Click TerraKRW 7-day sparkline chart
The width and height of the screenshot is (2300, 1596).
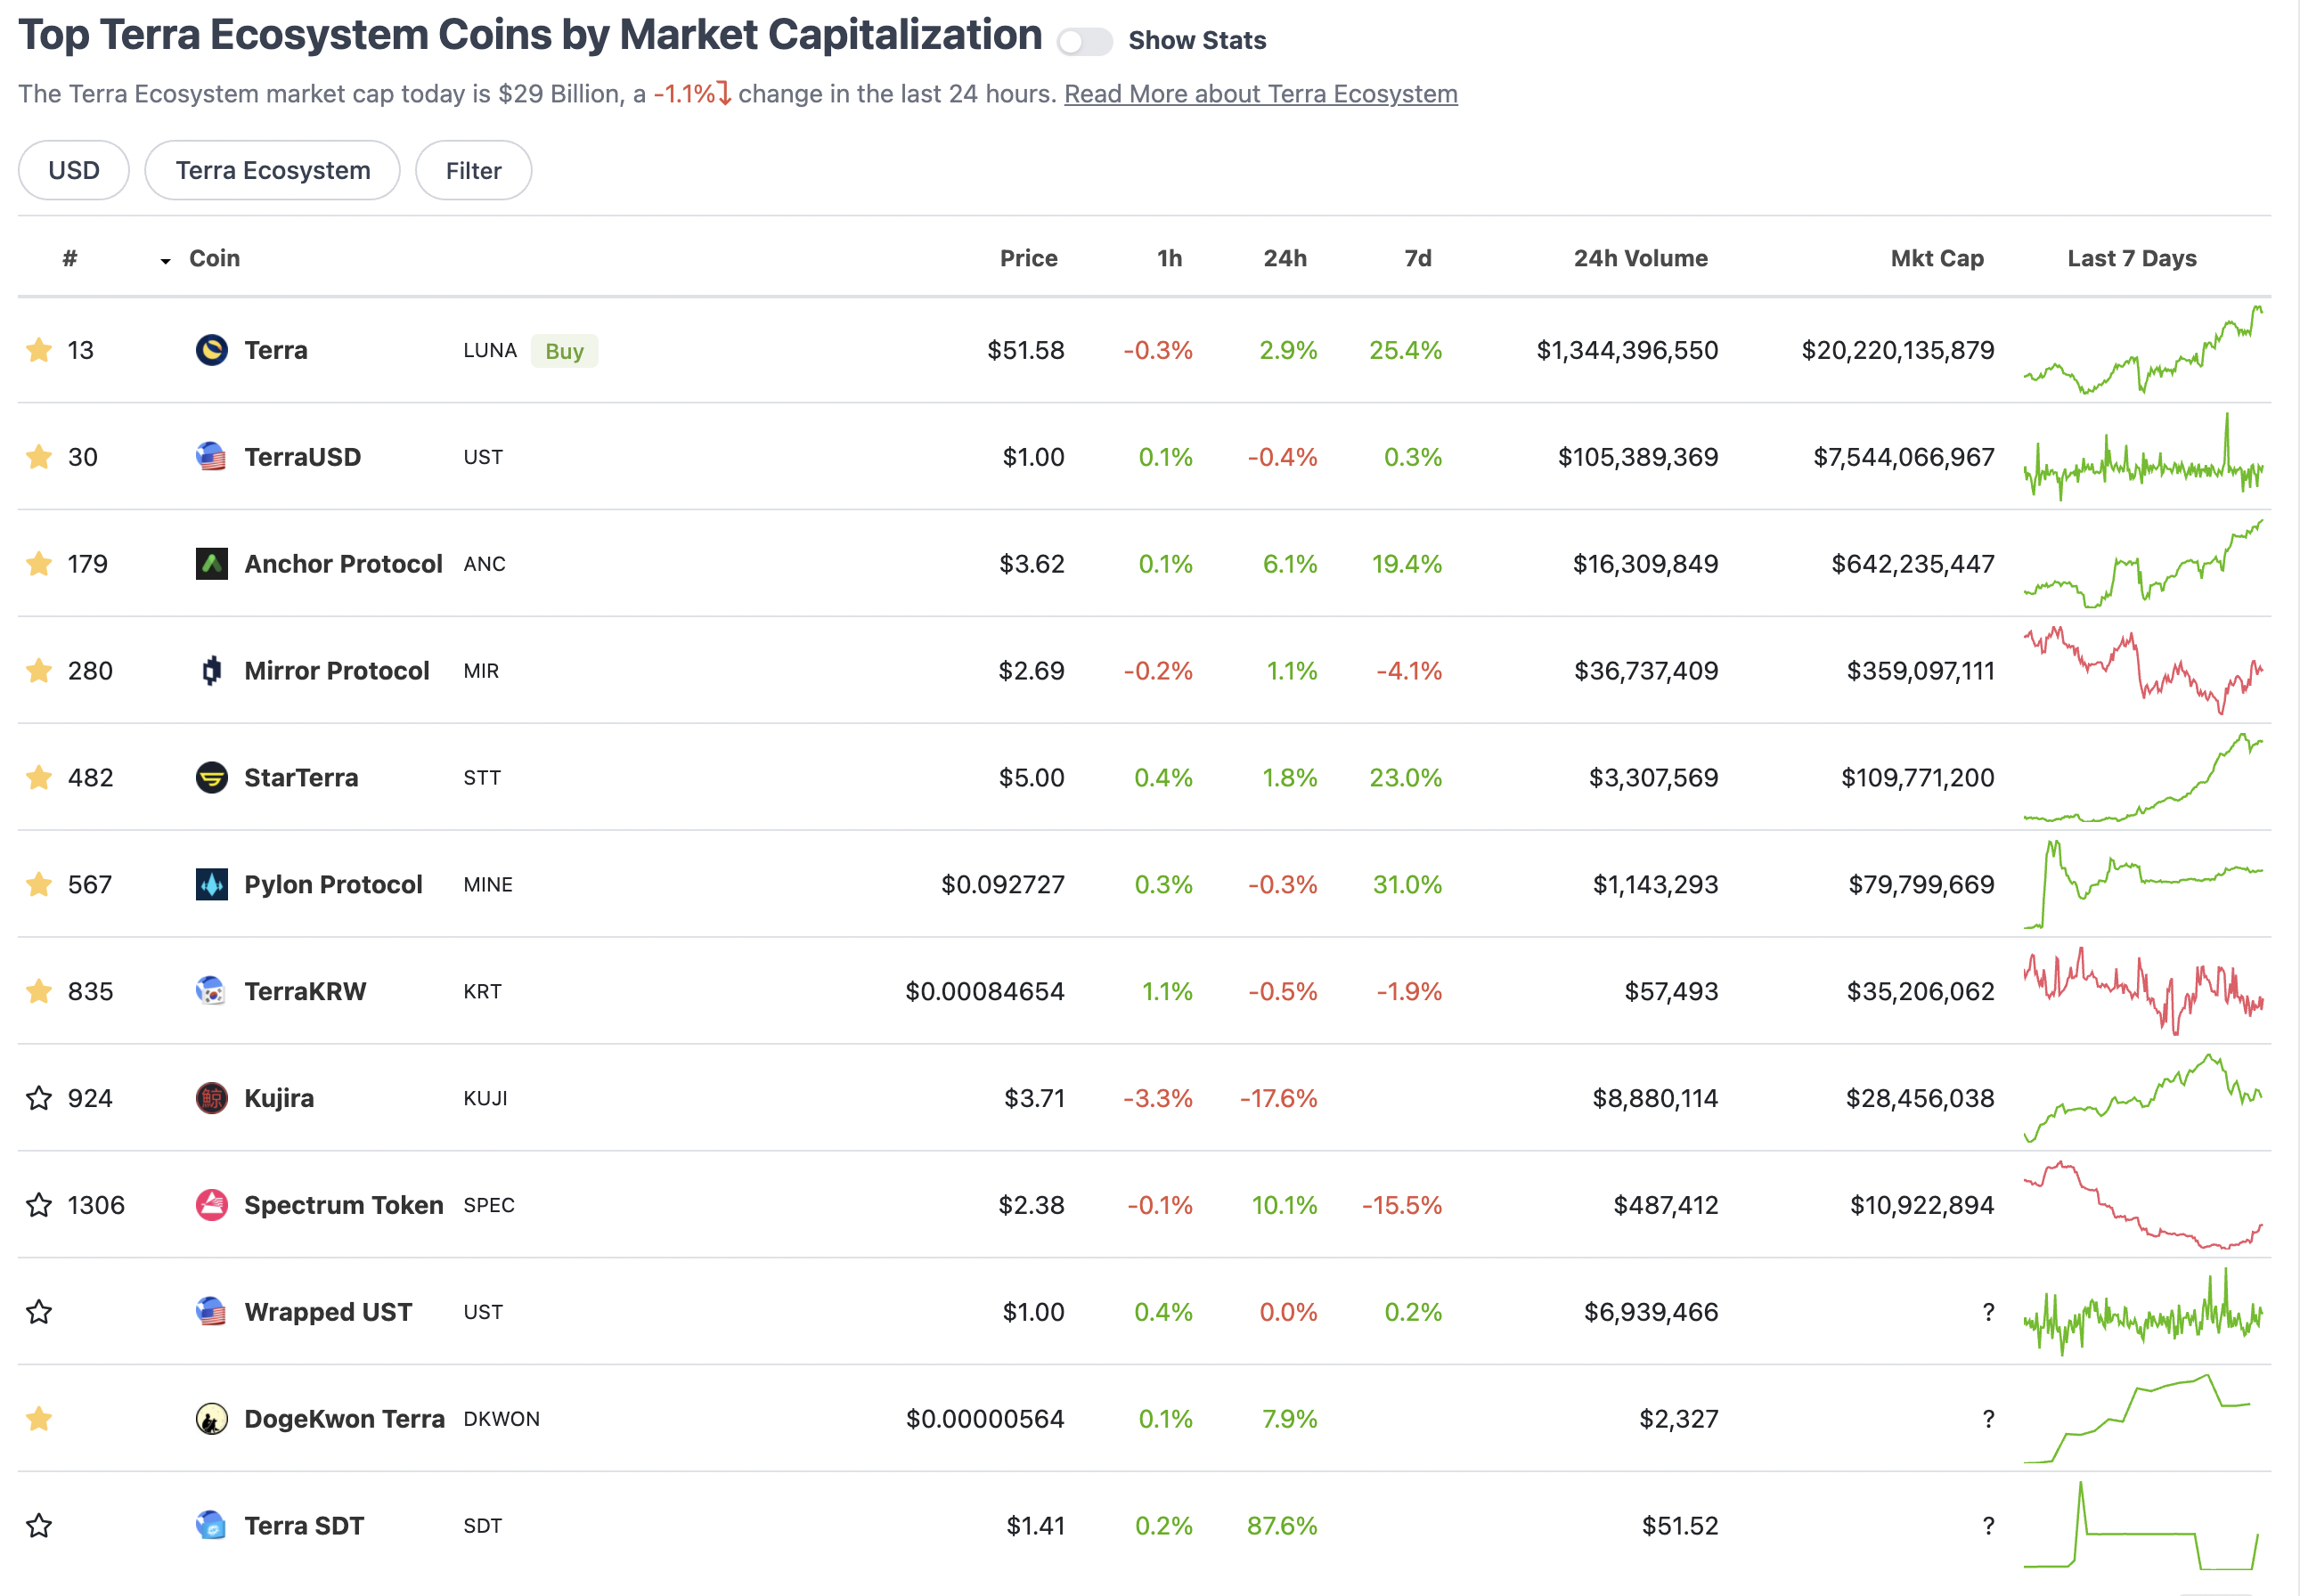2142,991
